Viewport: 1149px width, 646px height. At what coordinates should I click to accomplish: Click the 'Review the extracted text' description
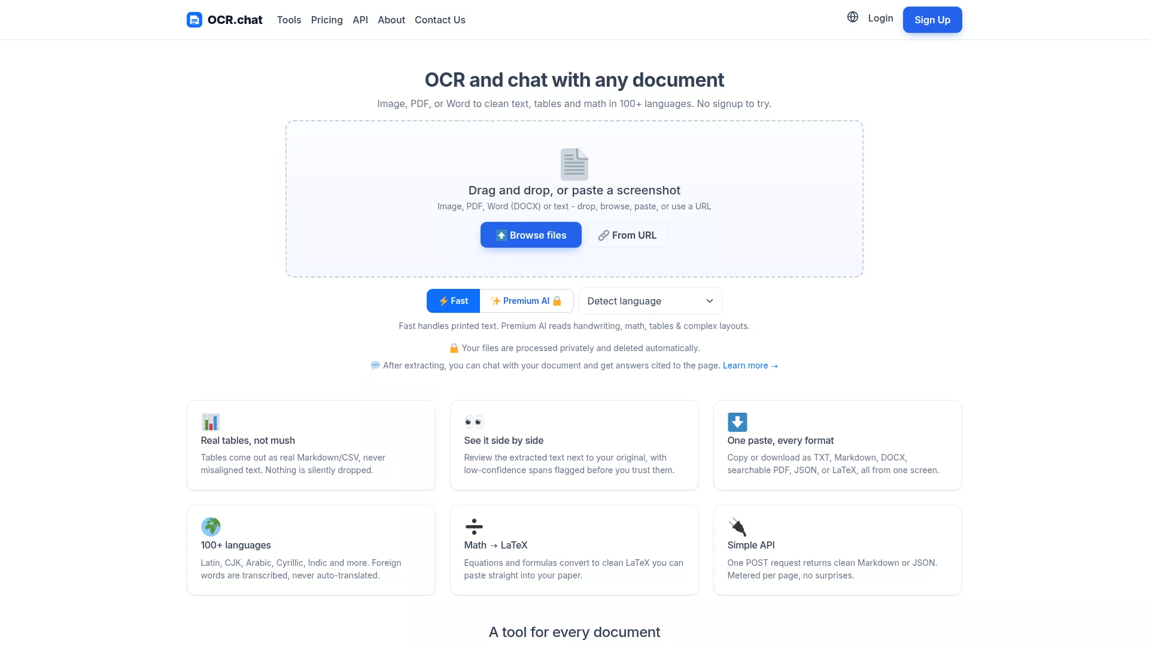coord(569,464)
